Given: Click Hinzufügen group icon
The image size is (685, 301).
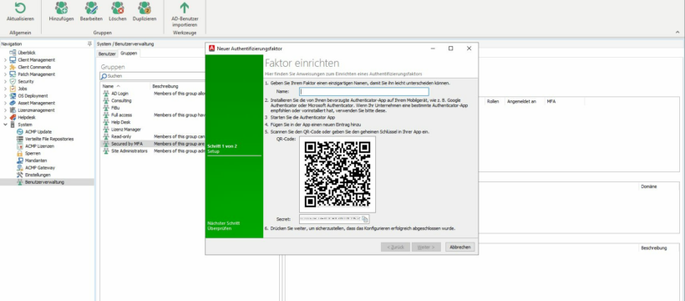Looking at the screenshot, I should click(x=61, y=8).
